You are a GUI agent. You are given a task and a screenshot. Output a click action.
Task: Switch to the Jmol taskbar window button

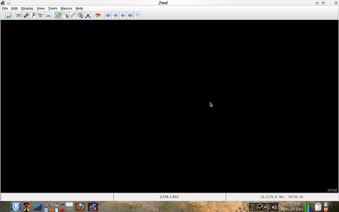93,207
